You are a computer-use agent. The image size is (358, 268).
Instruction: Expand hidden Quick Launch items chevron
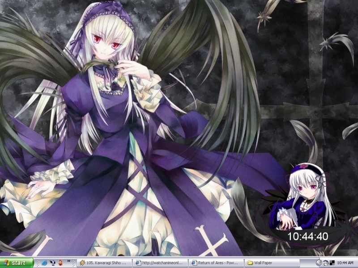tap(68, 261)
